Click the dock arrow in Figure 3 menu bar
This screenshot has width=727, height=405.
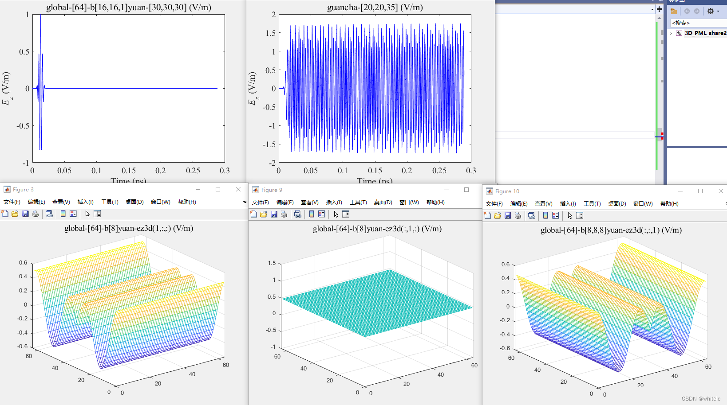click(x=245, y=202)
